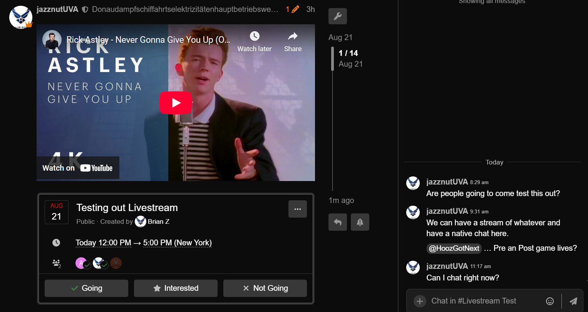Mark yourself as Interested in the event

click(176, 288)
